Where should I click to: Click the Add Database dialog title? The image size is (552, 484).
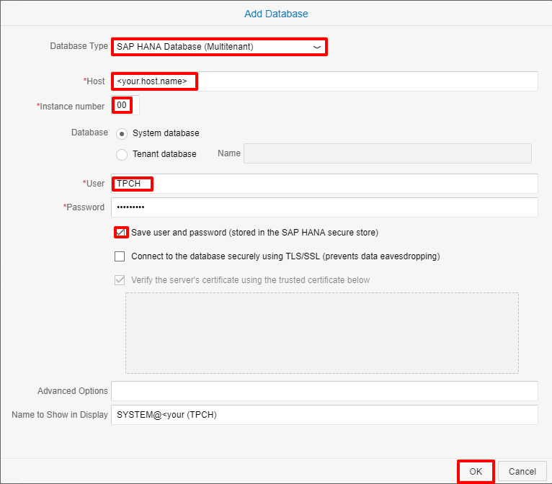coord(276,14)
